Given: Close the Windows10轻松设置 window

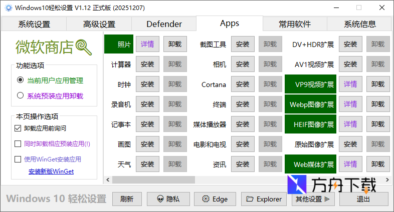Looking at the screenshot, I should pos(382,8).
